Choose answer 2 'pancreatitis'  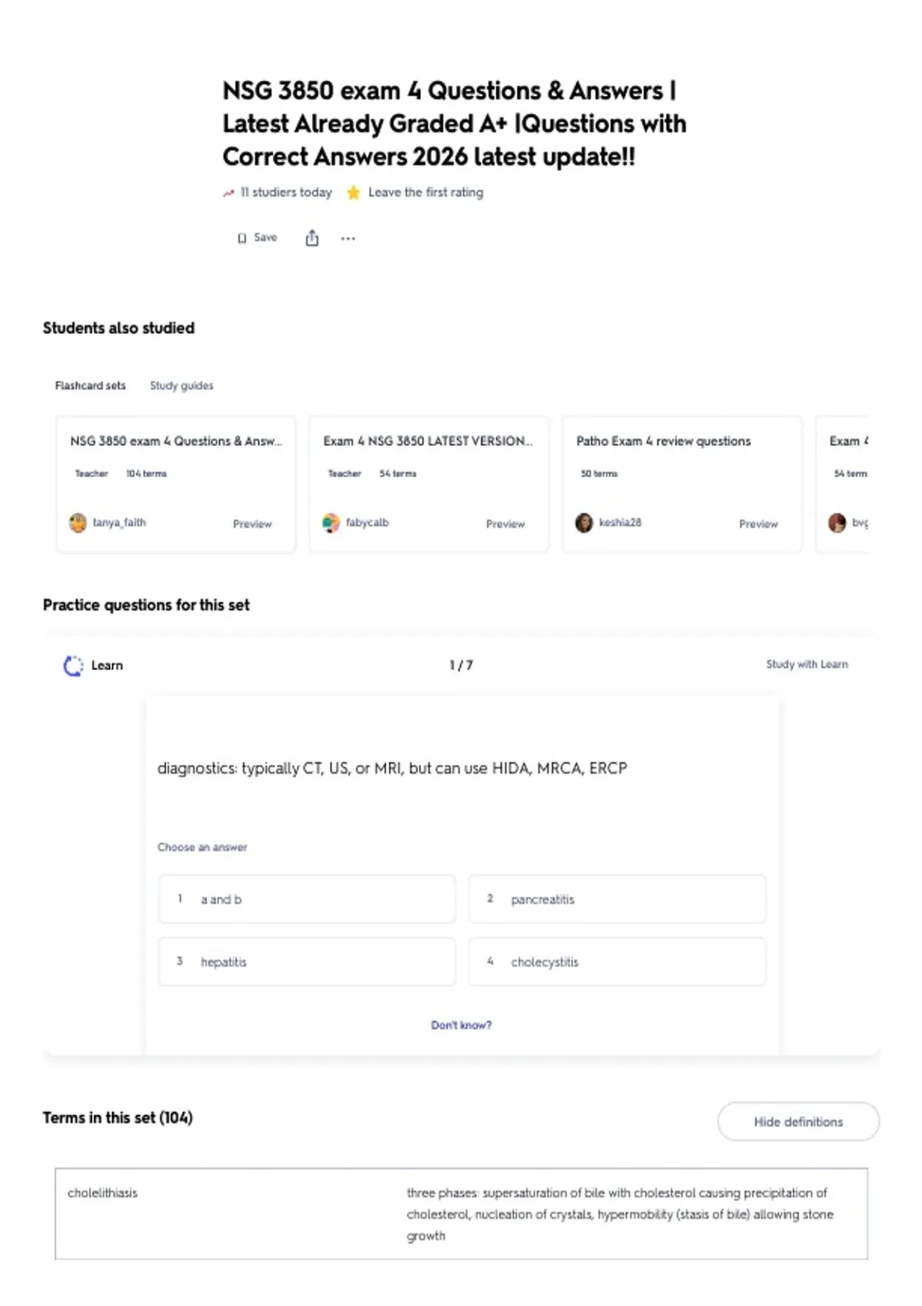point(618,899)
